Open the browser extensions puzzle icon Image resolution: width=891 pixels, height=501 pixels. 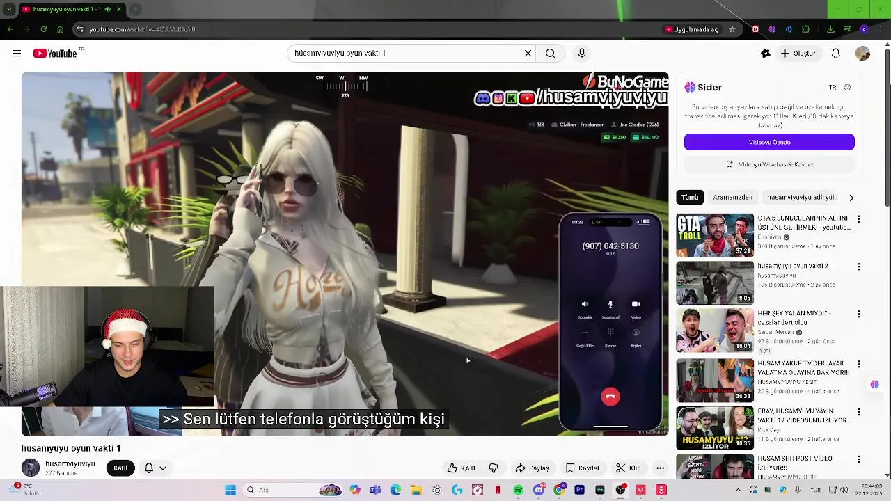[x=805, y=29]
